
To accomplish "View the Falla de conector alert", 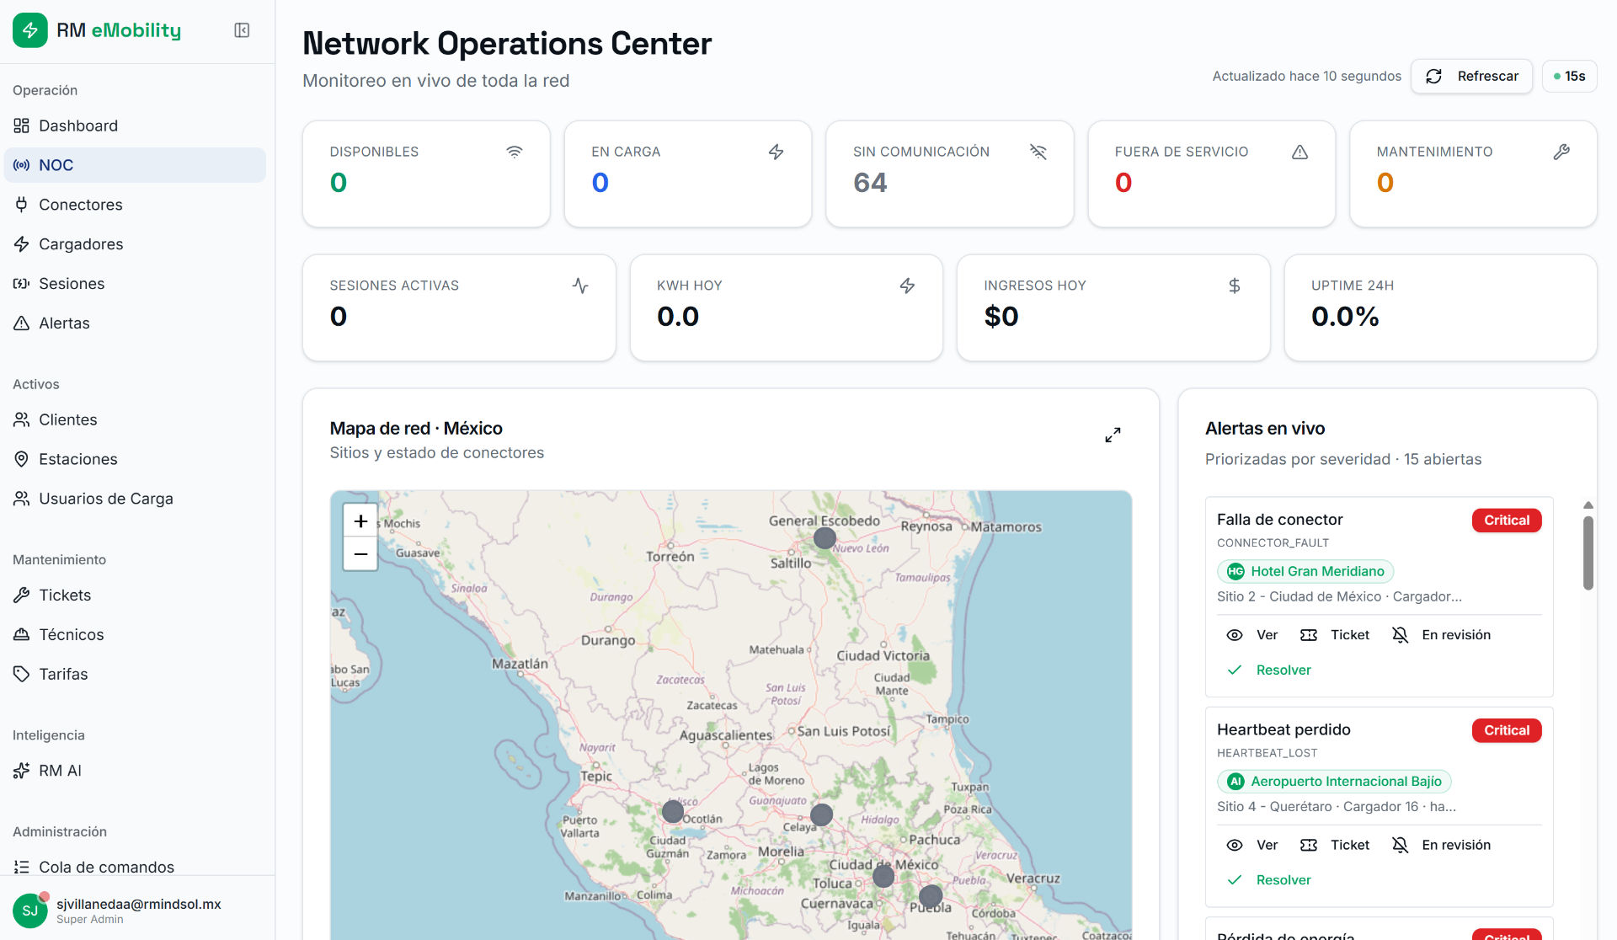I will [1252, 635].
